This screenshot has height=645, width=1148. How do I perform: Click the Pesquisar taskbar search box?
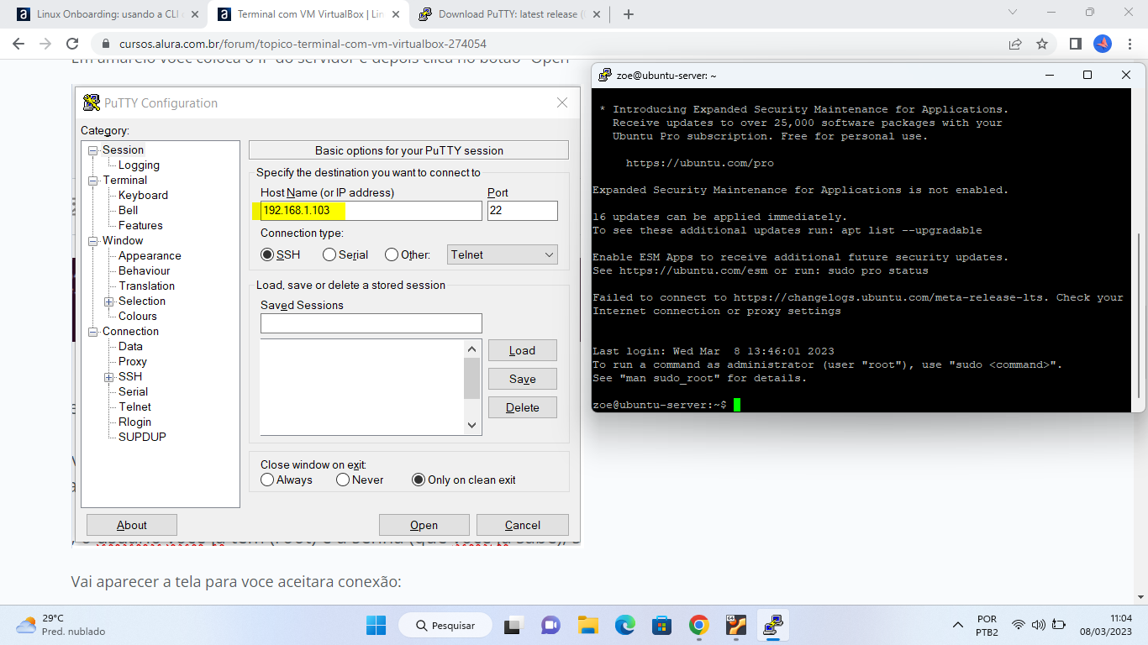pos(445,626)
